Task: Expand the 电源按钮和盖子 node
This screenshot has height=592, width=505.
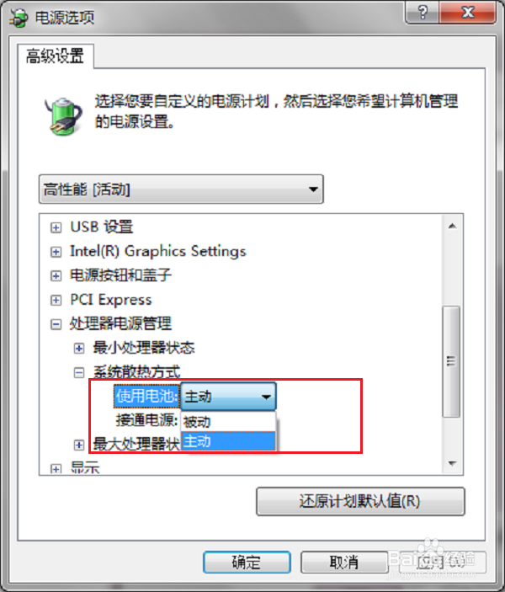Action: click(56, 276)
